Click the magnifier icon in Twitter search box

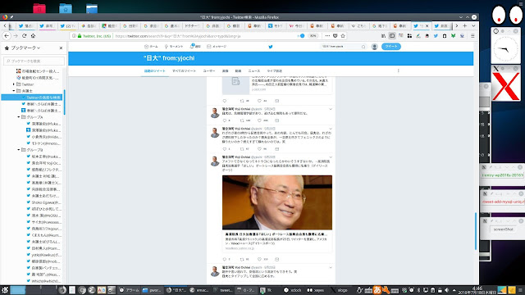pyautogui.click(x=363, y=47)
